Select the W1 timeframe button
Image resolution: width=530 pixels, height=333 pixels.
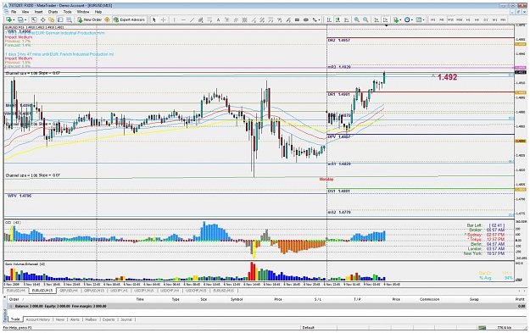coord(494,19)
